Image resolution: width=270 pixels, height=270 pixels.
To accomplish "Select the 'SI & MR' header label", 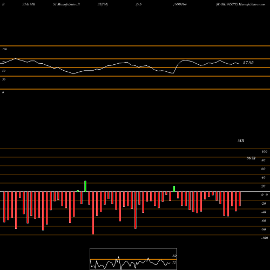I will pos(29,4).
